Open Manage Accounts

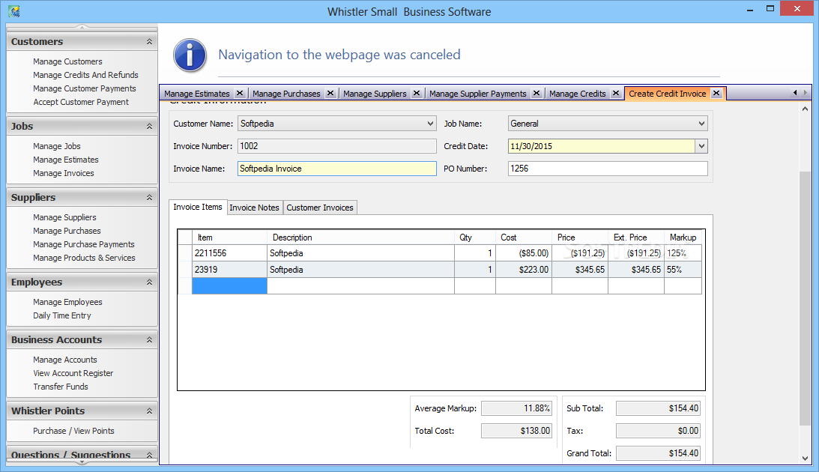64,360
